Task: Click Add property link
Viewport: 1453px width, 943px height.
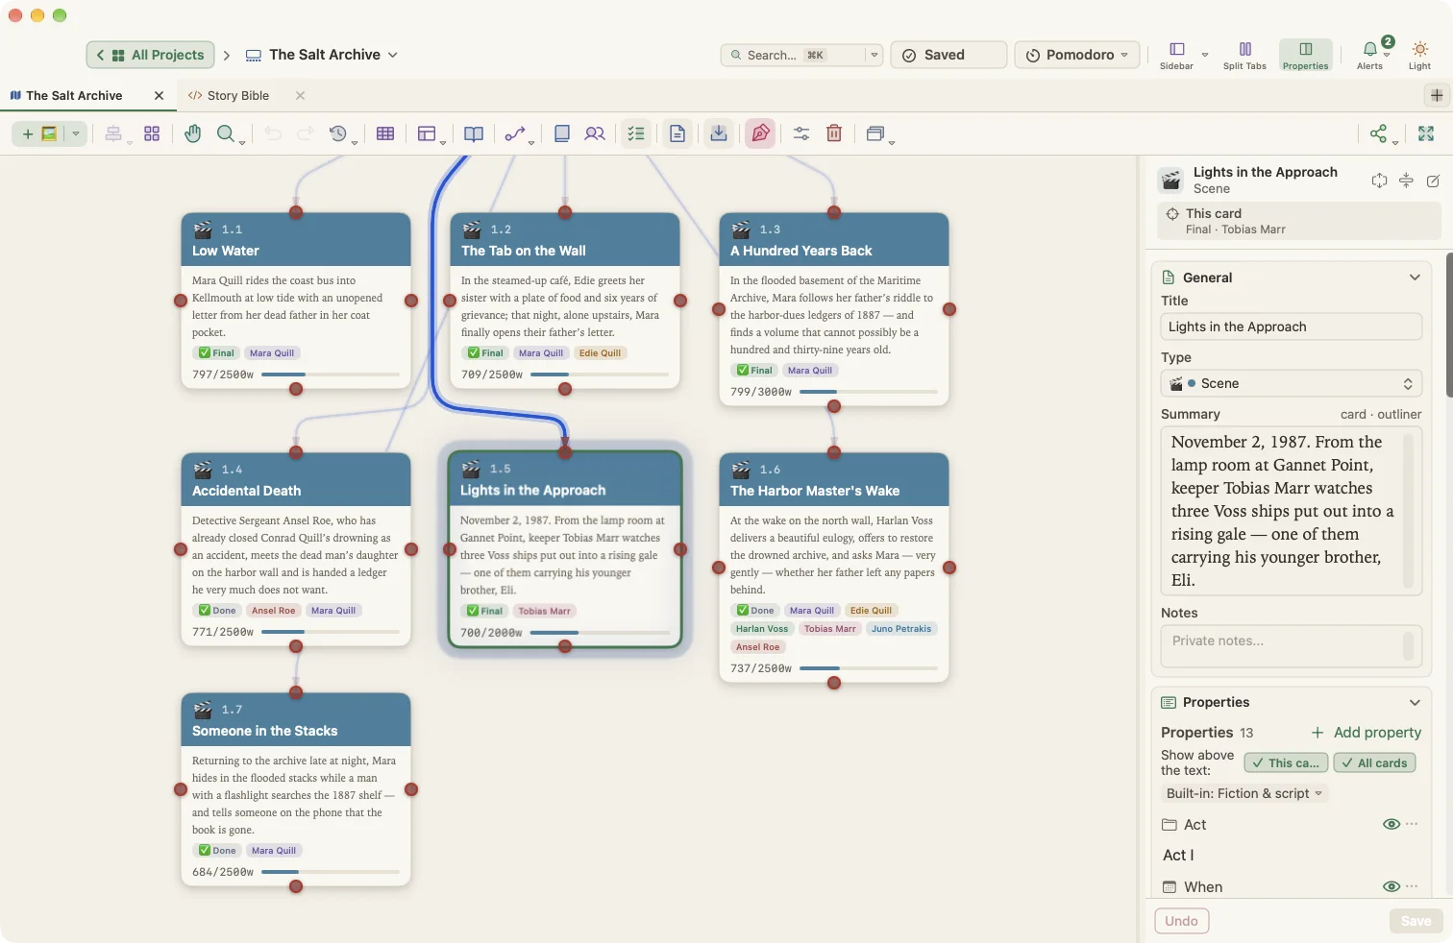Action: pos(1366,732)
